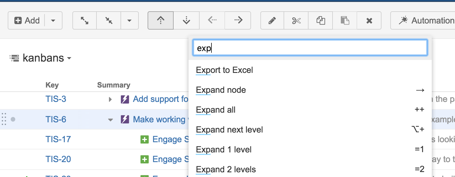Select the edit pencil icon
The height and width of the screenshot is (177, 455).
click(x=272, y=20)
